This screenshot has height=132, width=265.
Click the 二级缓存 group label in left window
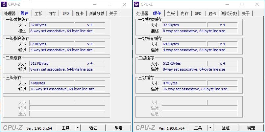click(x=14, y=58)
